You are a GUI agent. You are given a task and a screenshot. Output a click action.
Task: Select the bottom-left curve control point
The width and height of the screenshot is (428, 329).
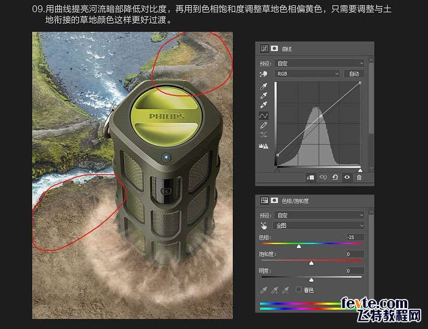click(278, 155)
